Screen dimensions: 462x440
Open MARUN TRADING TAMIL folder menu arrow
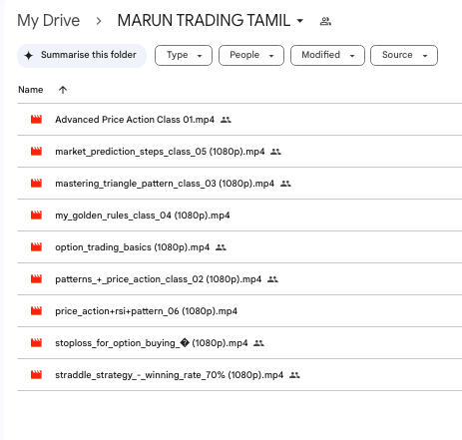point(300,21)
